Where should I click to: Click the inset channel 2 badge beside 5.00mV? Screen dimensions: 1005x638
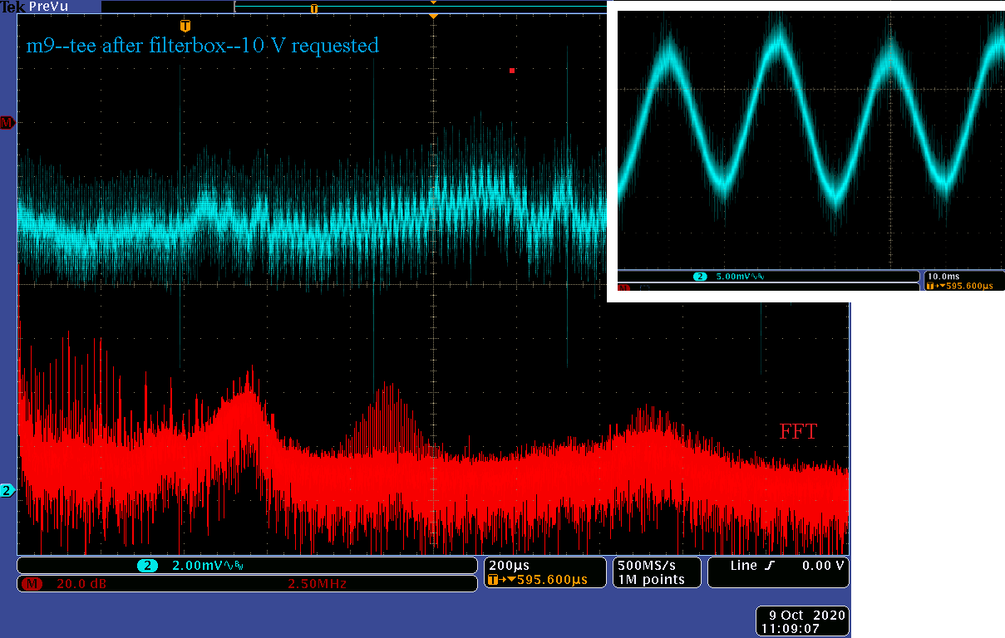(x=700, y=276)
